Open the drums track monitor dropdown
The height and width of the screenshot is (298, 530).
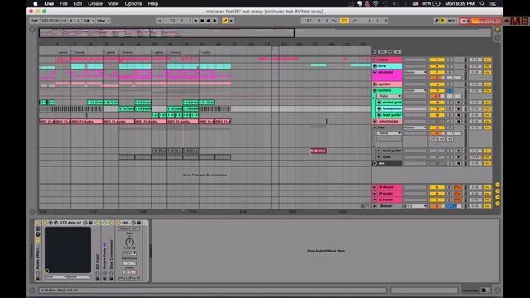[416, 72]
